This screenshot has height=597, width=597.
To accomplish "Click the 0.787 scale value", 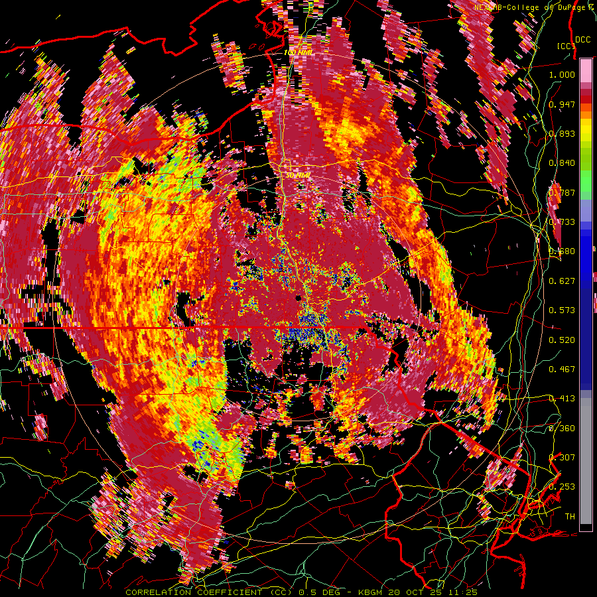I will (x=562, y=192).
